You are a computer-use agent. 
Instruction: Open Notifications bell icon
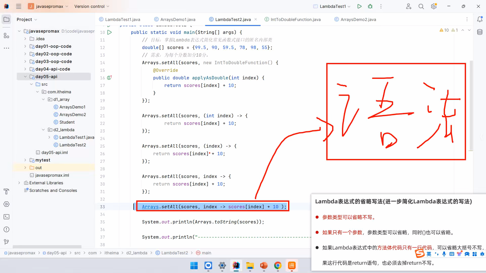point(480,19)
